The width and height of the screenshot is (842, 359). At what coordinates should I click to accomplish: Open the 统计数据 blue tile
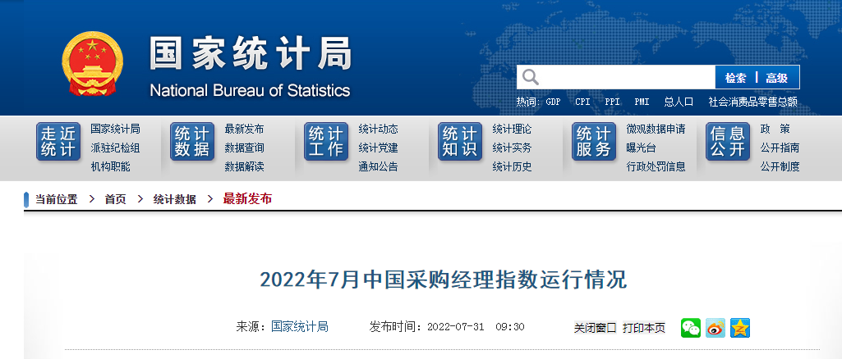(192, 142)
